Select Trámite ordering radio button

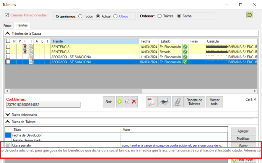coord(160,16)
